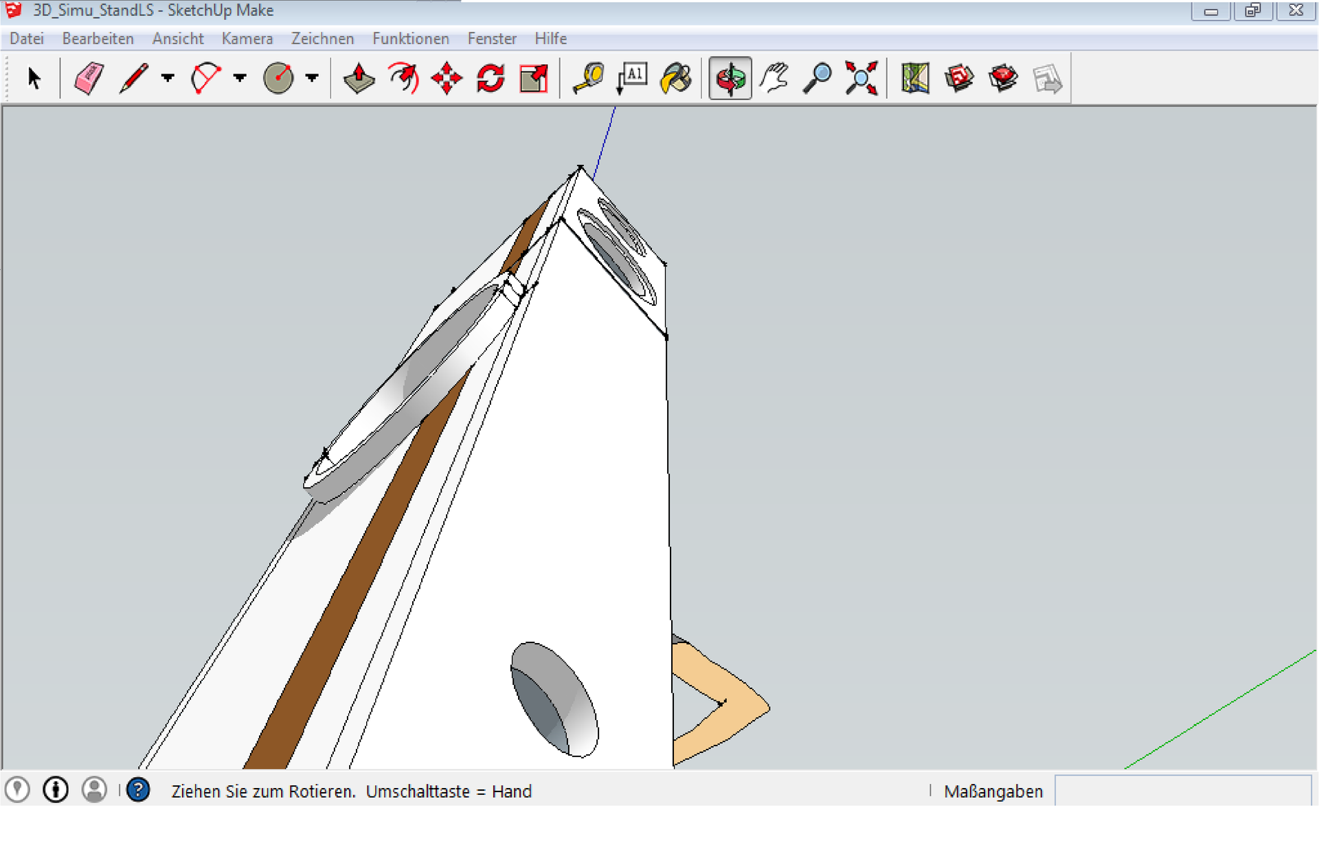Select the Tape Measure tool
The image size is (1319, 843).
[x=589, y=78]
